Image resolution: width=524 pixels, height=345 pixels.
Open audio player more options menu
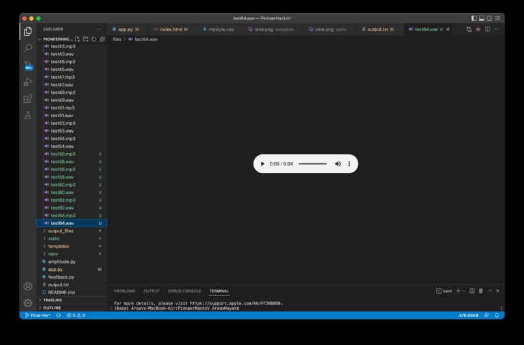349,163
